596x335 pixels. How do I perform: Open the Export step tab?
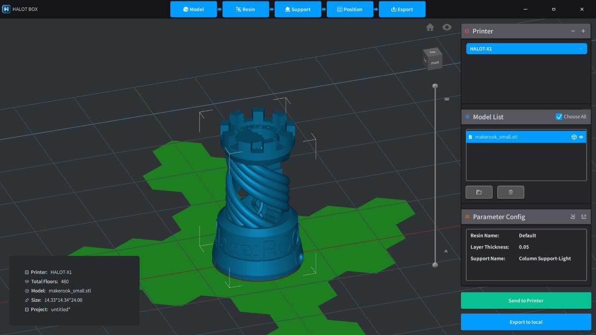[x=402, y=9]
